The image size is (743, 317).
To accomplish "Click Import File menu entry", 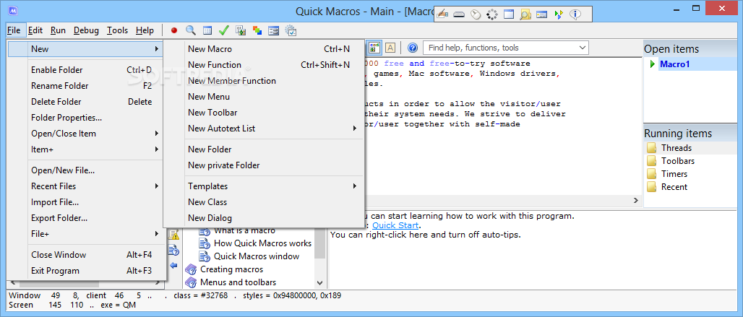I will pyautogui.click(x=86, y=202).
